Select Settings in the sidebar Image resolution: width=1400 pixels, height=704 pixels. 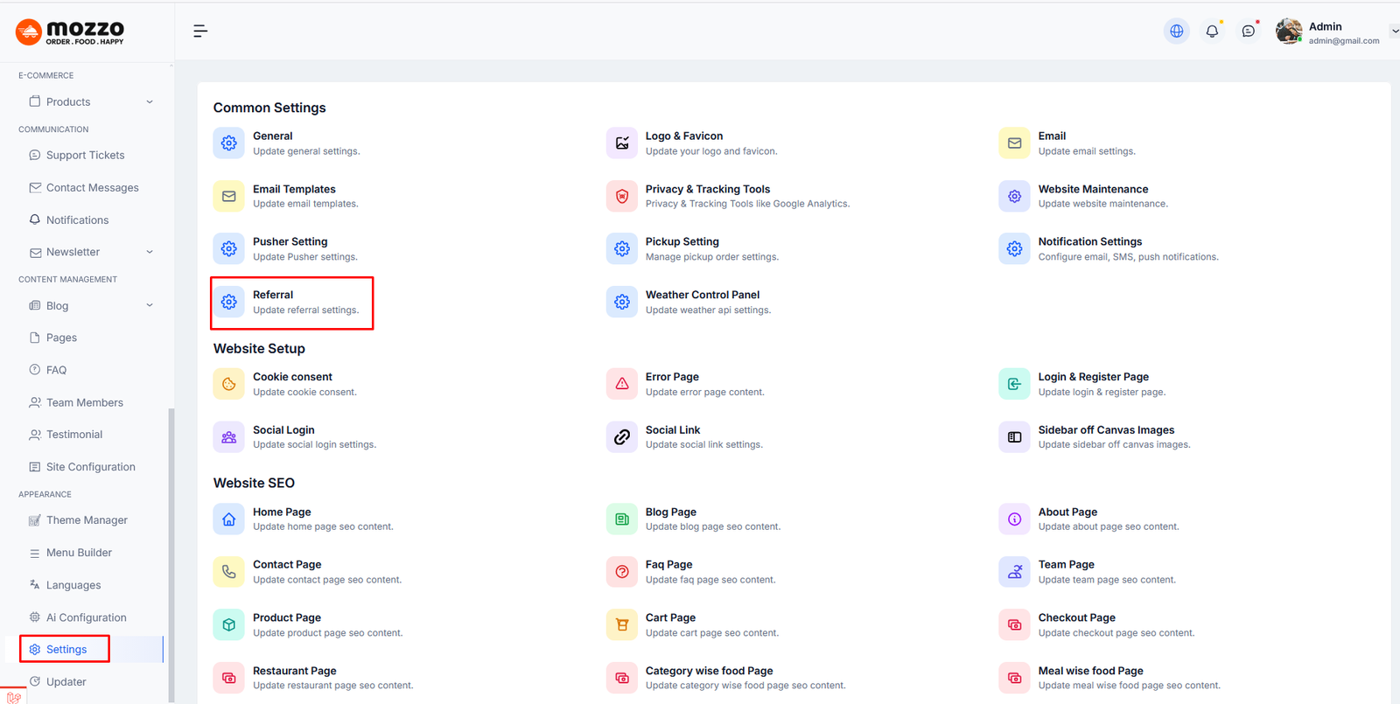point(66,650)
